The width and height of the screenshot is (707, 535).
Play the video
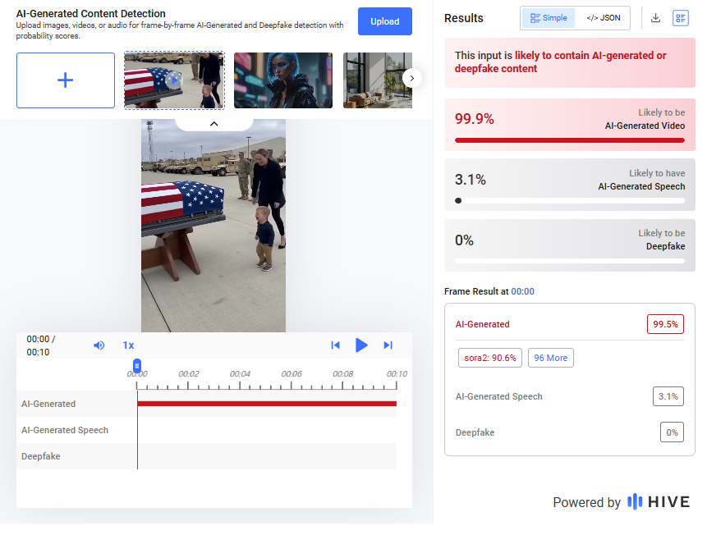click(361, 345)
